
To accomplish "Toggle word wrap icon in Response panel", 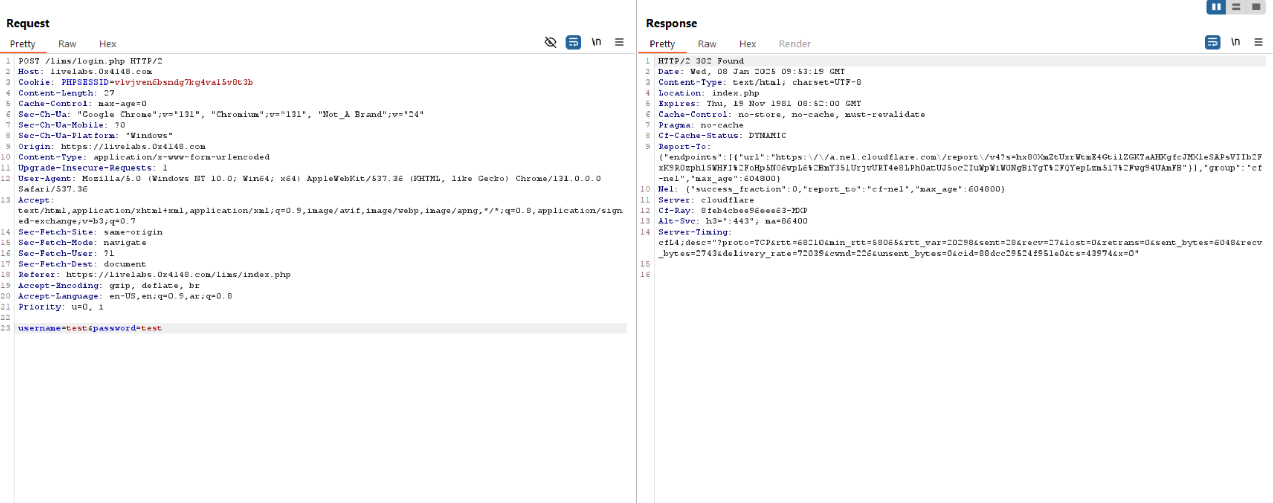I will 1212,42.
